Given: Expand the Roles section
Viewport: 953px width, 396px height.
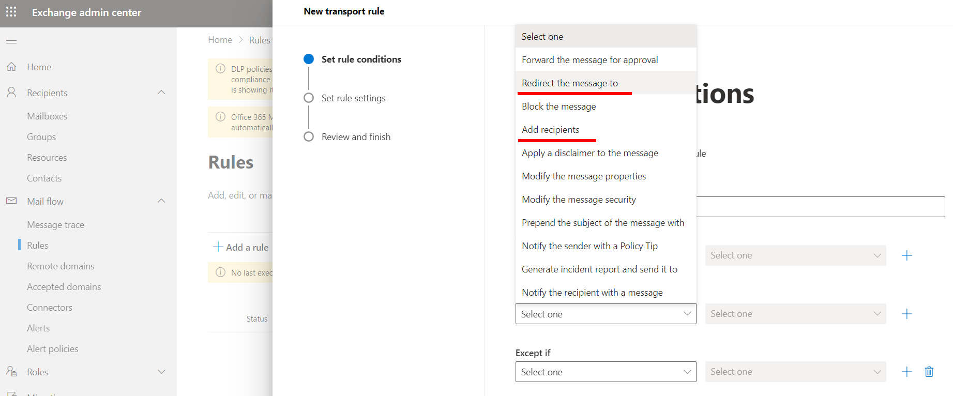Looking at the screenshot, I should coord(161,372).
